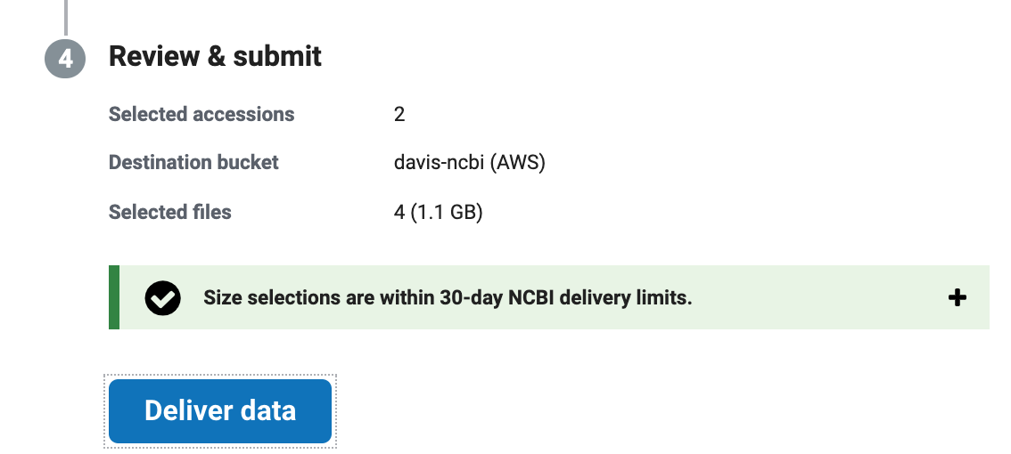Click the "Selected files" label
The height and width of the screenshot is (454, 1011).
click(169, 212)
